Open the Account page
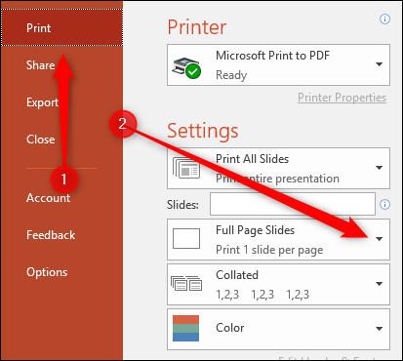 click(x=48, y=198)
